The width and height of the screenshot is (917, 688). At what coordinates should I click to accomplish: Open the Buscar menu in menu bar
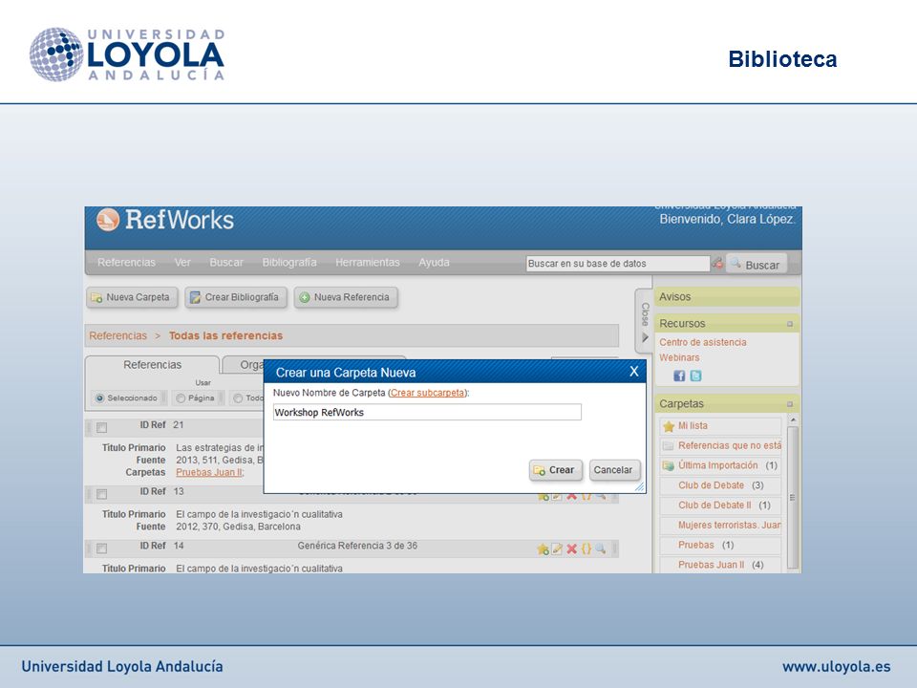coord(226,262)
